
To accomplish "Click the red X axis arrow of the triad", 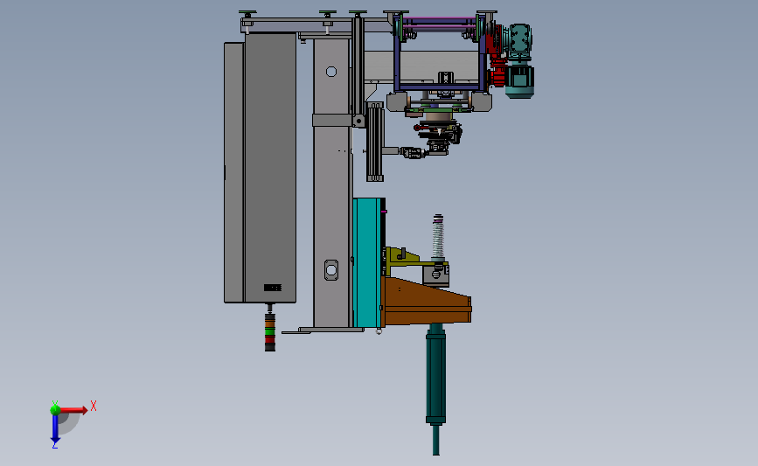I will (x=74, y=410).
